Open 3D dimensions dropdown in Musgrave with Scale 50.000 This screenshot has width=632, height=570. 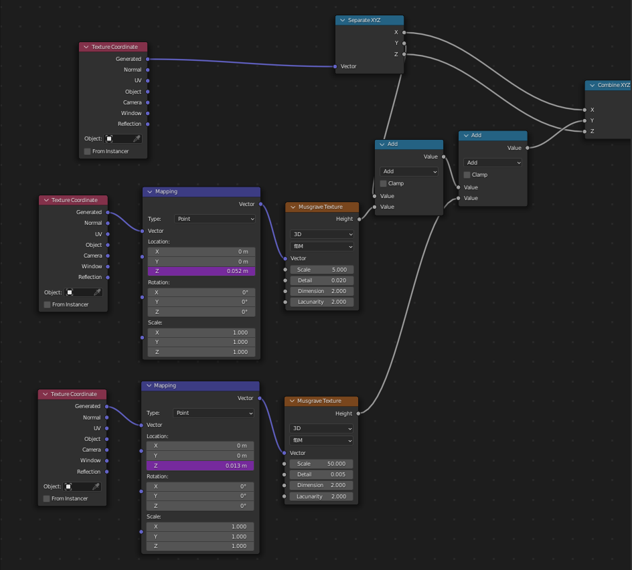click(x=321, y=428)
